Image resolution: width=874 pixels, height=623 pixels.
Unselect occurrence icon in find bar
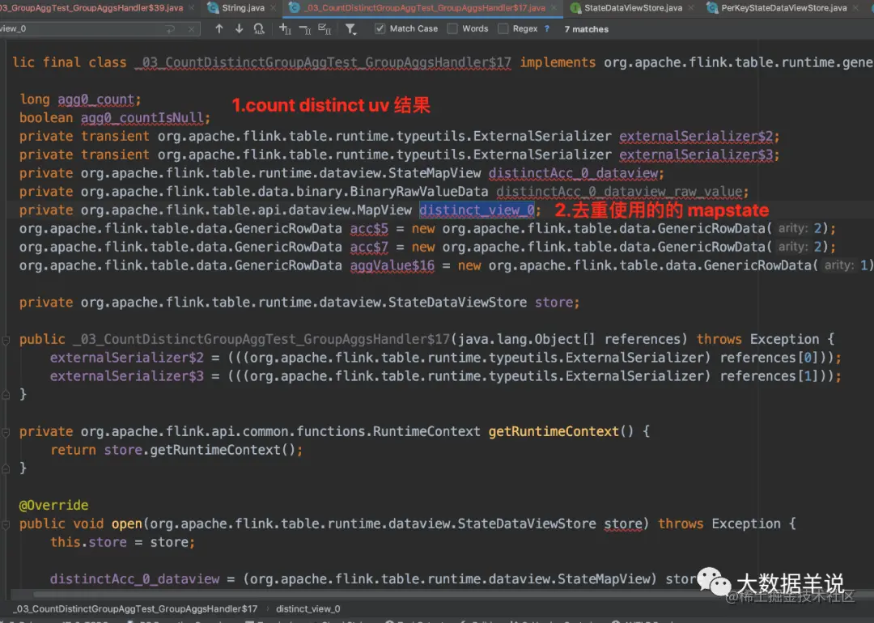tap(305, 28)
